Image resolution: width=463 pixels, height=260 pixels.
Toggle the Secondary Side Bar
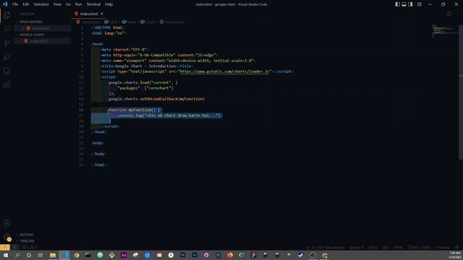tap(410, 4)
